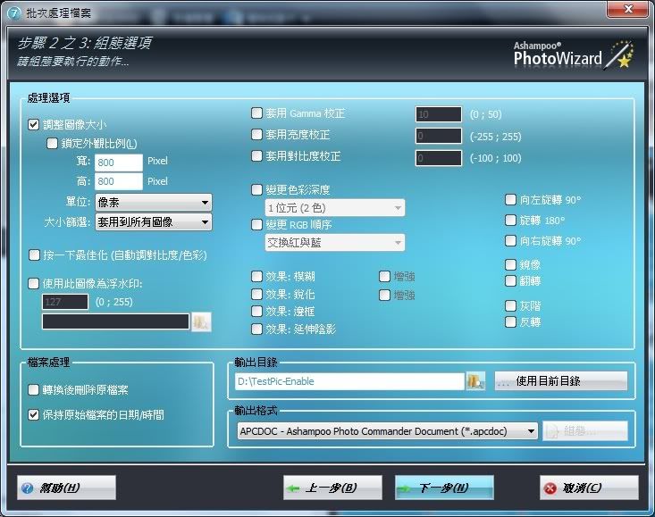655x517 pixels.
Task: Click the output directory path field
Action: [x=349, y=381]
